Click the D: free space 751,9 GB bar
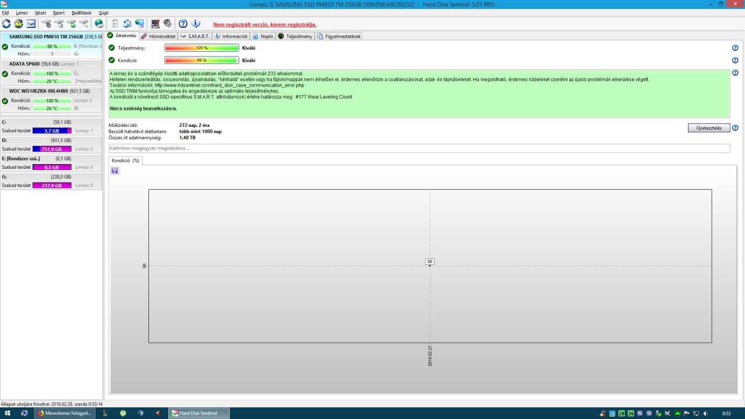745x419 pixels. point(52,149)
